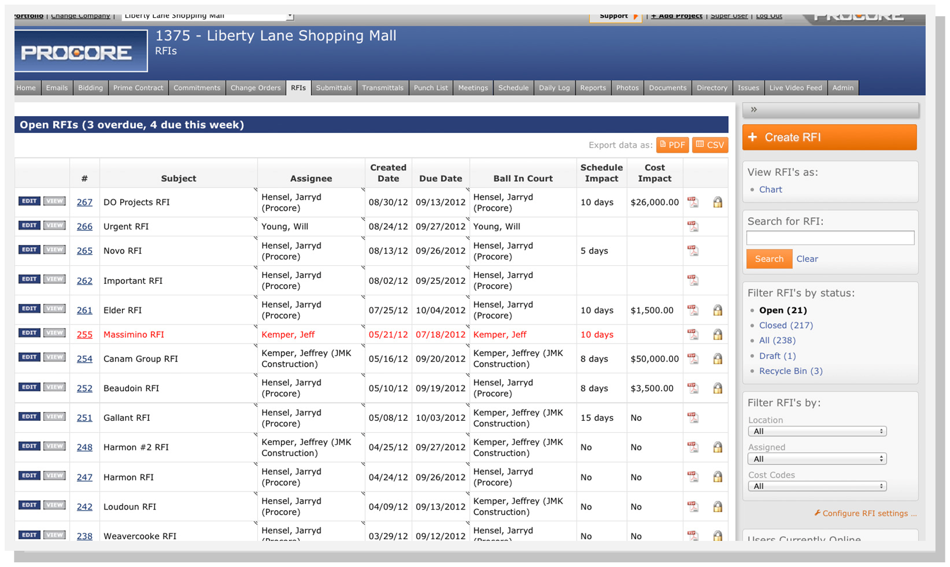Switch to the Submittals tab
950x567 pixels.
334,88
